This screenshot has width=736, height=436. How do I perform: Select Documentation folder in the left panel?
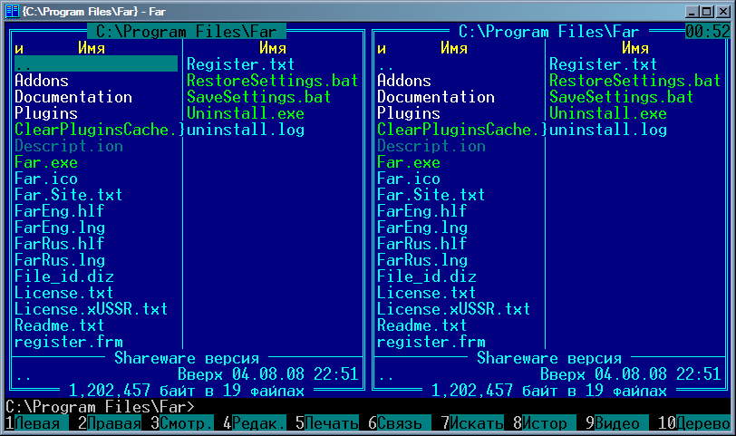73,97
